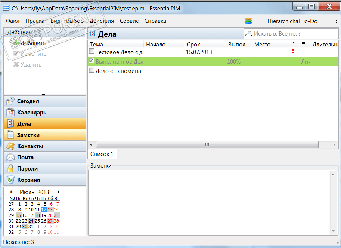Go to next month in mini calendar
Screen dimensions: 341x248
pyautogui.click(x=59, y=192)
